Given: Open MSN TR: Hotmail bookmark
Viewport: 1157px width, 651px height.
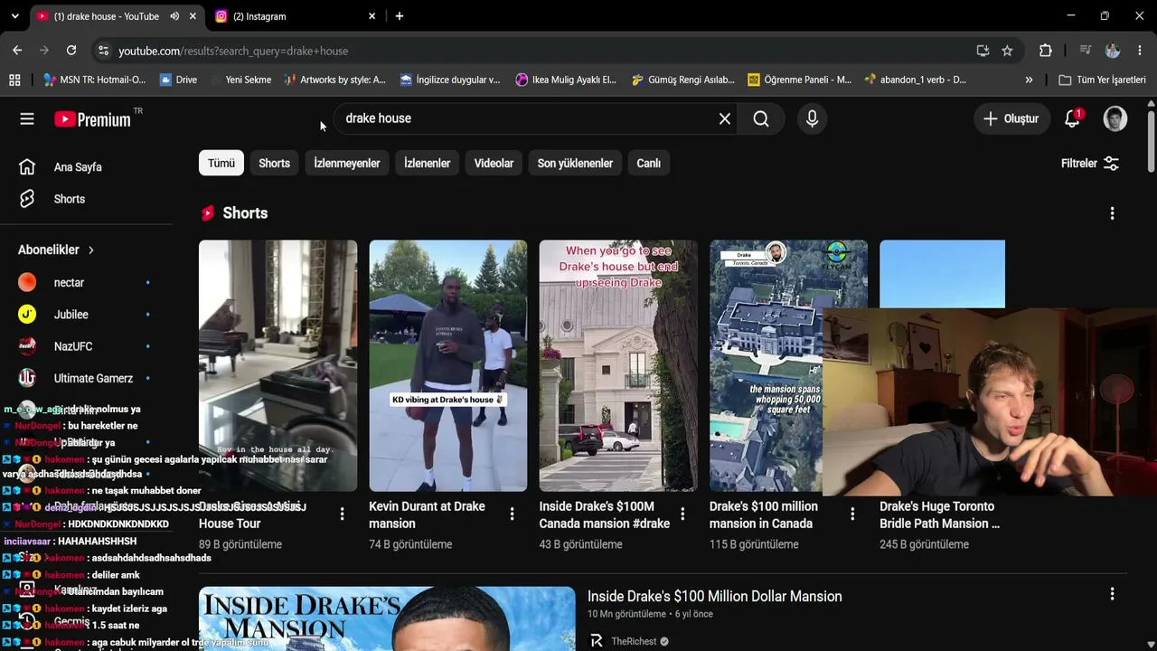Looking at the screenshot, I should coord(94,80).
